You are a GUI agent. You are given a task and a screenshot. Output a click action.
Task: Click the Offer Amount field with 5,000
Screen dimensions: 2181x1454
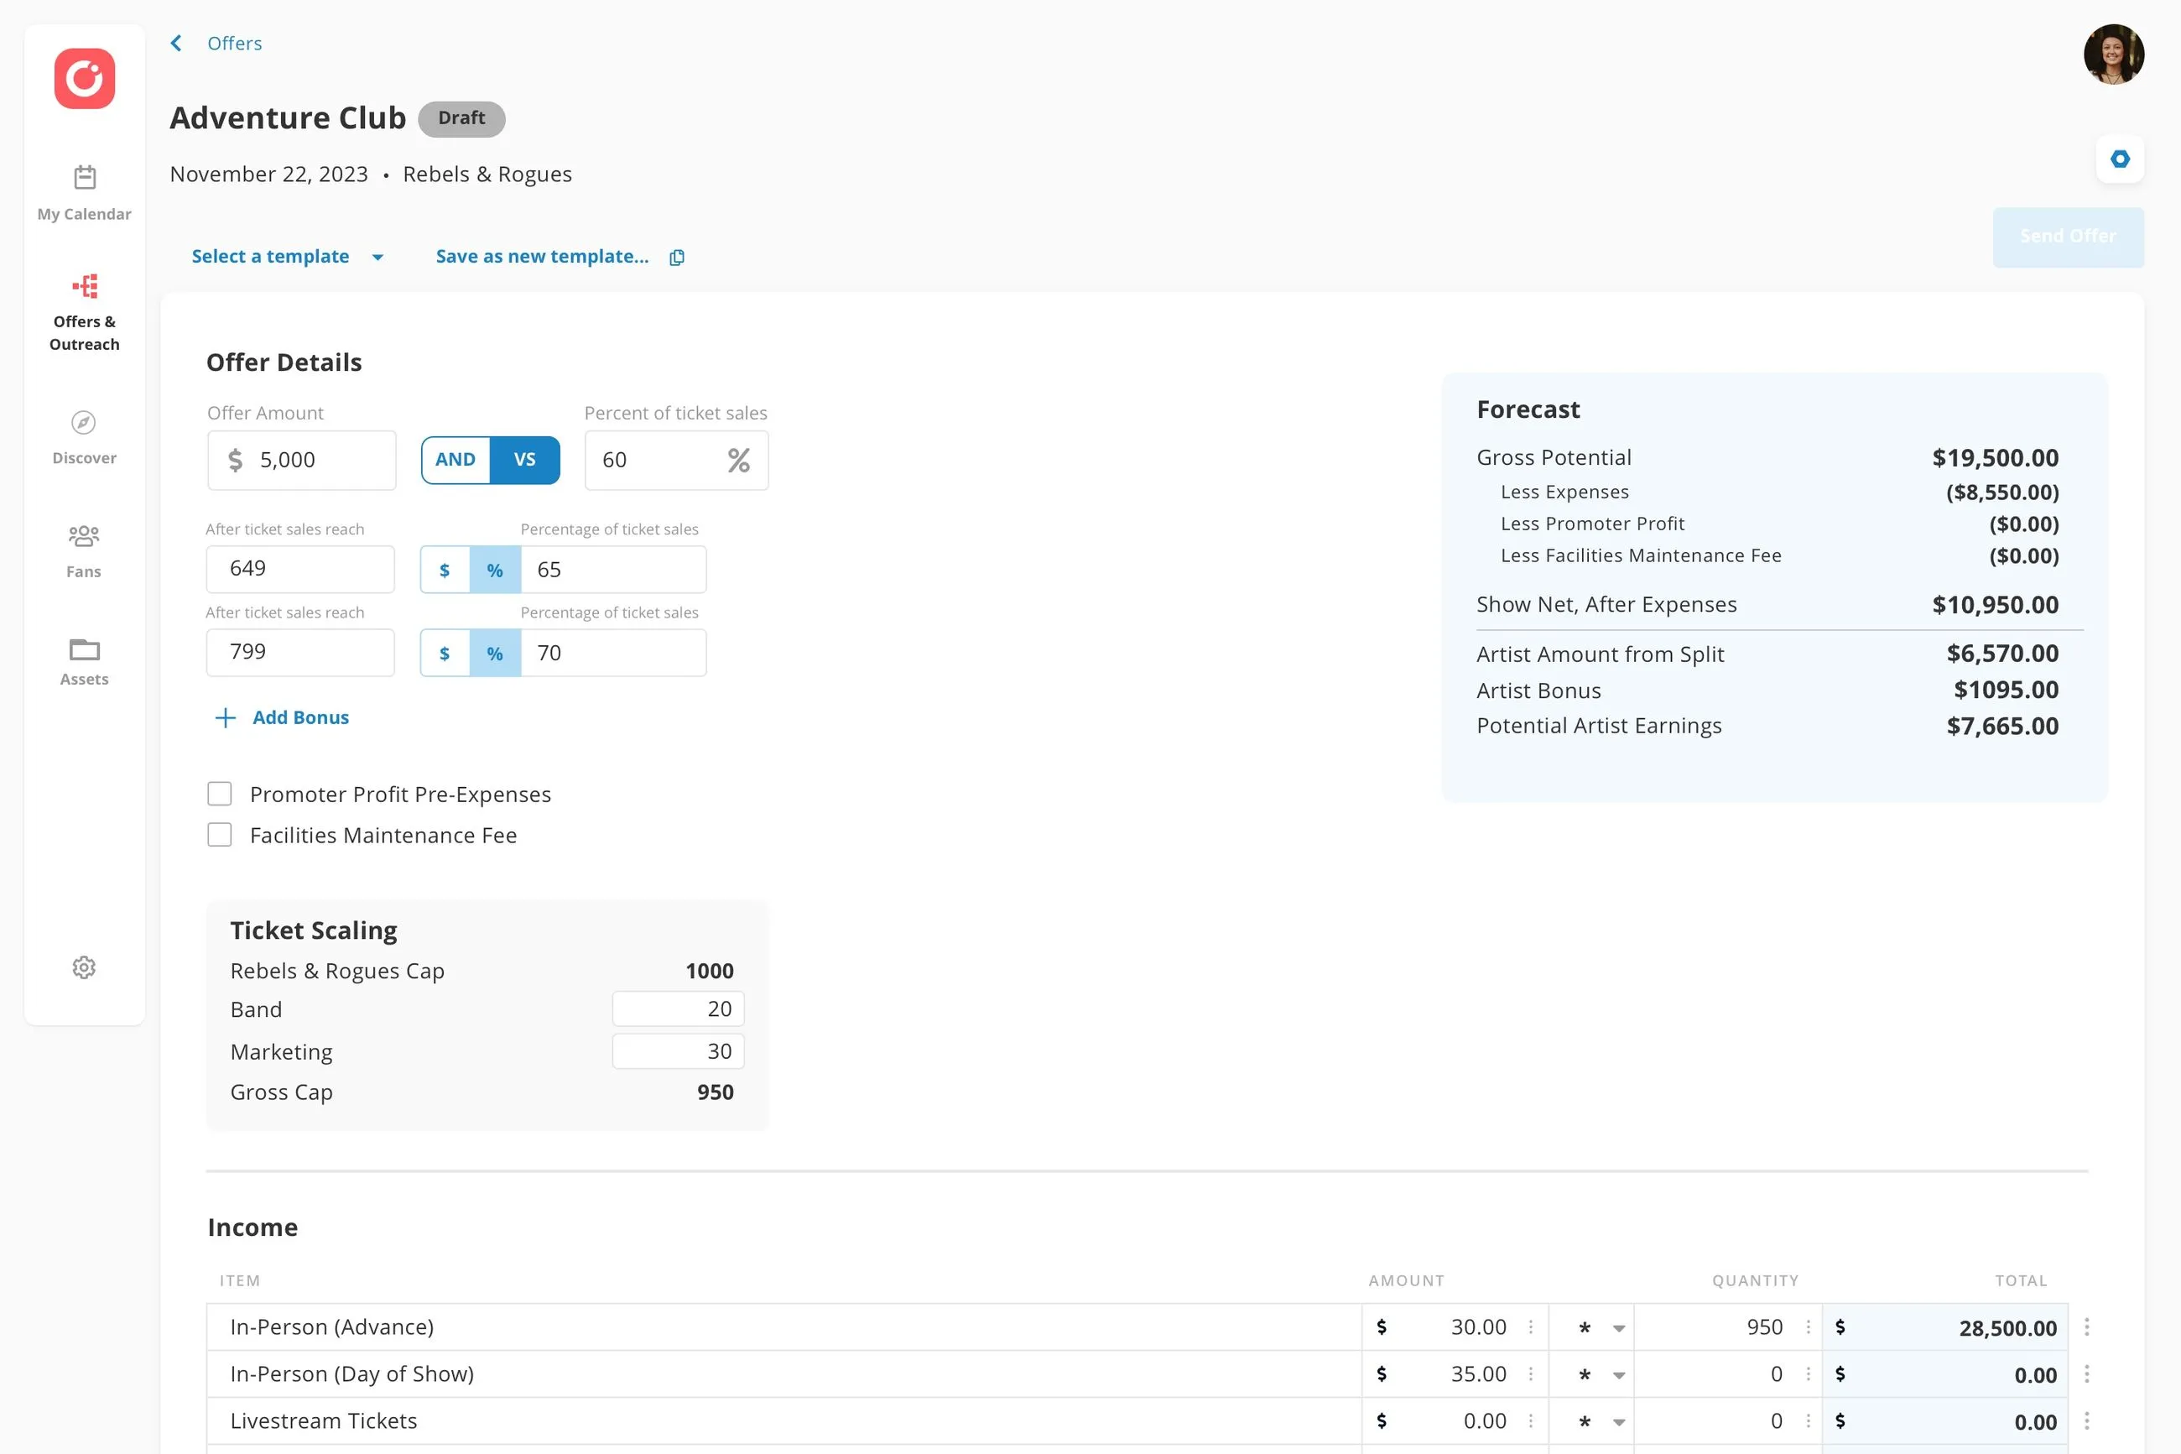[x=301, y=460]
